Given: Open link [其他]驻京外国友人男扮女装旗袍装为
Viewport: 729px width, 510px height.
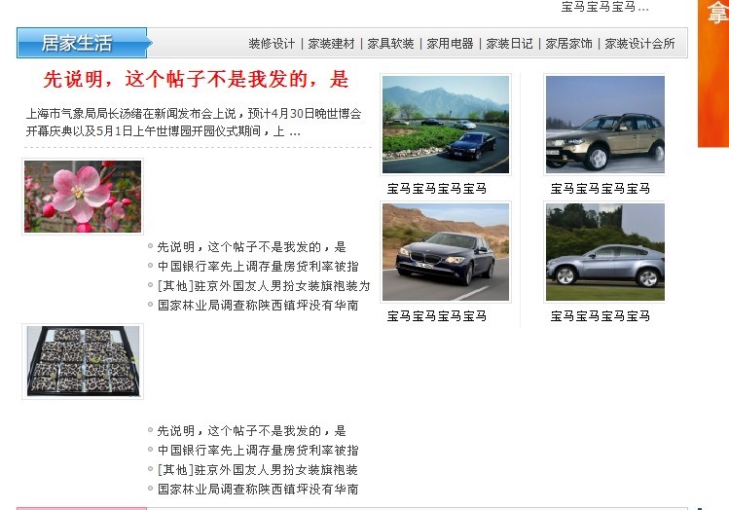Looking at the screenshot, I should pos(264,286).
